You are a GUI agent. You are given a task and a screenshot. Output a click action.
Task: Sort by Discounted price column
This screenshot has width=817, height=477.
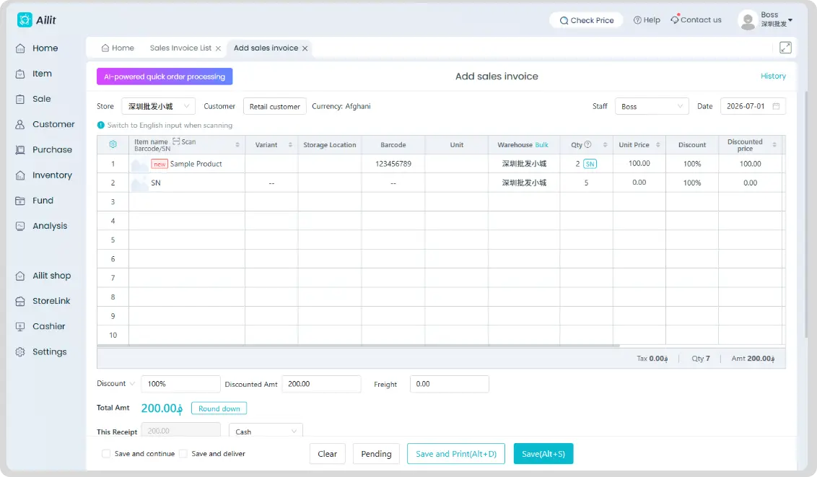pyautogui.click(x=774, y=145)
